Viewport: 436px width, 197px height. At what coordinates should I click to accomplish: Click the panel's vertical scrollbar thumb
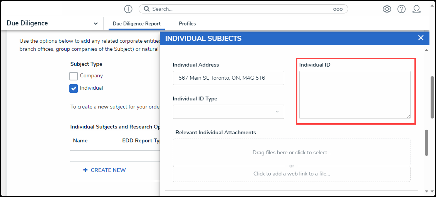(426, 142)
